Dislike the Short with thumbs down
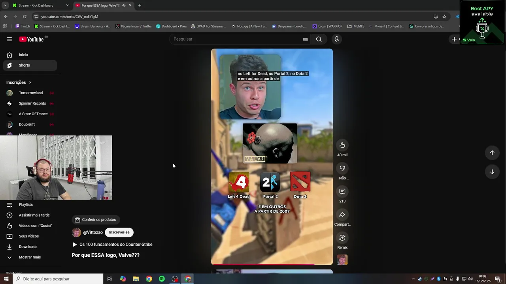 pos(342,168)
